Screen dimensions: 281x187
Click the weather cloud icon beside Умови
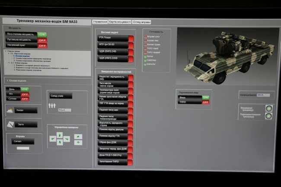click(x=10, y=111)
